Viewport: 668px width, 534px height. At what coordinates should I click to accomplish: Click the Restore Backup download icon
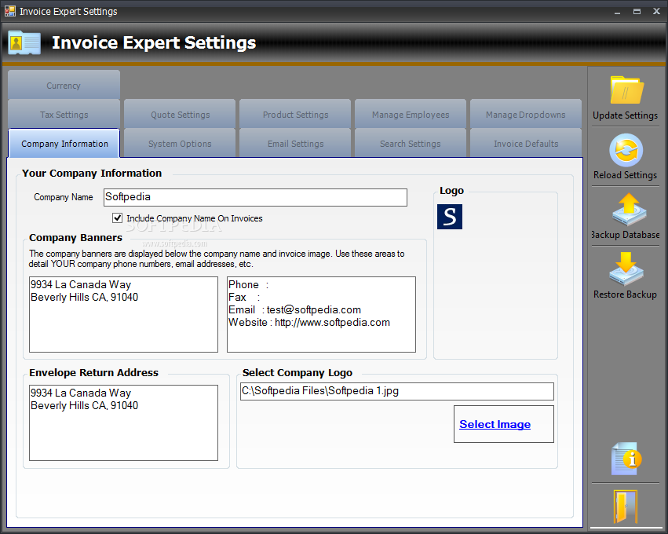[x=626, y=269]
